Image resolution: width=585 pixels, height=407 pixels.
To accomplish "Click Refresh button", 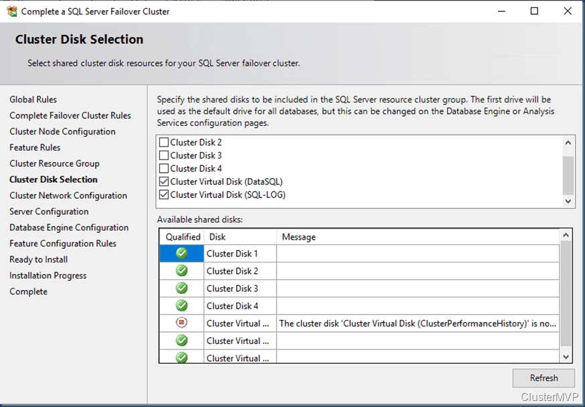I will pyautogui.click(x=544, y=378).
